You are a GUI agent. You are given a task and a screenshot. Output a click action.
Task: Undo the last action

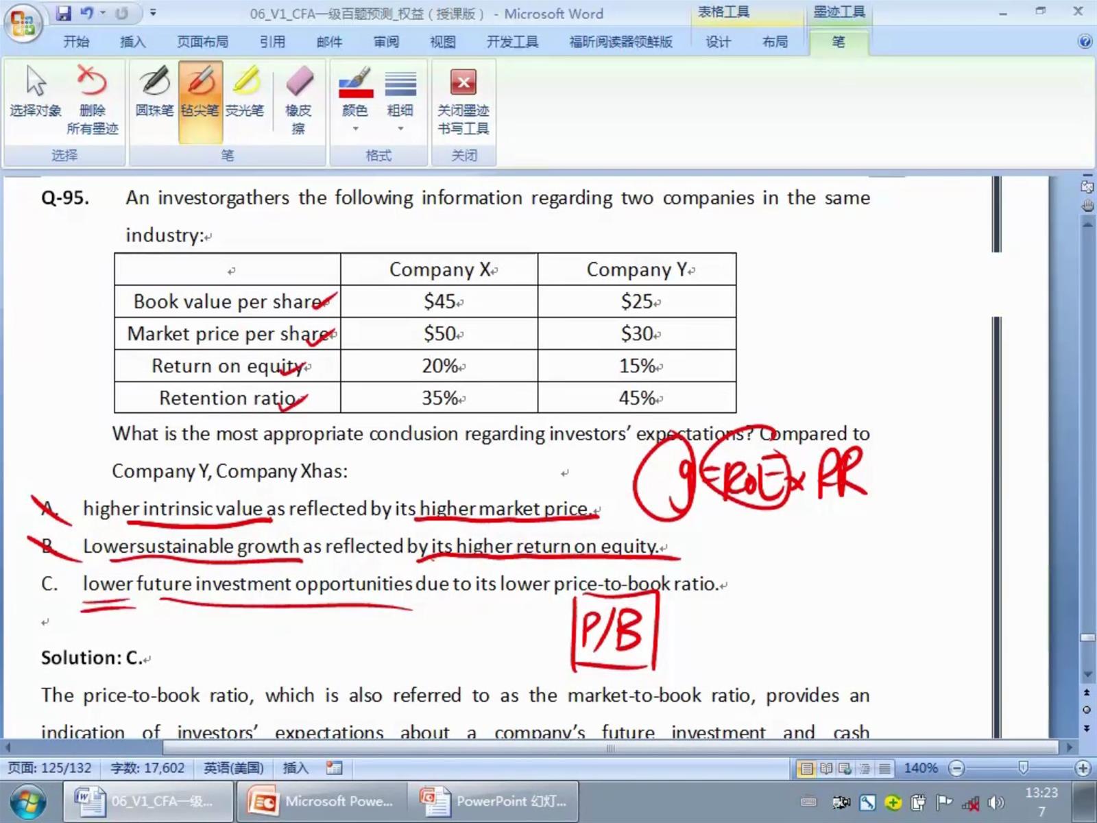pyautogui.click(x=87, y=13)
